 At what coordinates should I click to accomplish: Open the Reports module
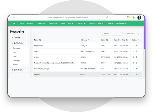click(x=110, y=23)
